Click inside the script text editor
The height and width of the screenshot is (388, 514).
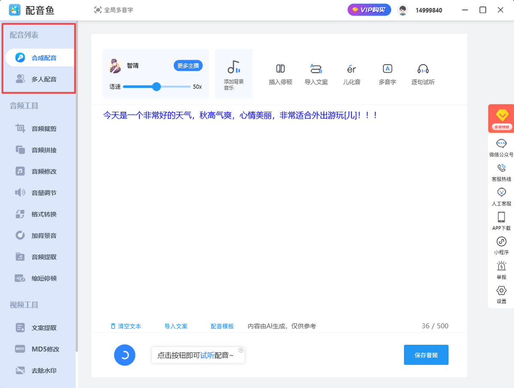point(279,214)
